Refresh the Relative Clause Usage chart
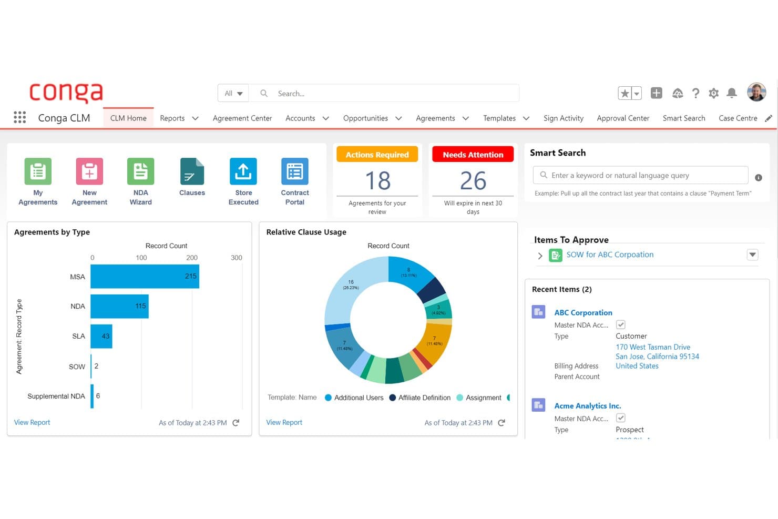This screenshot has height=519, width=778. click(501, 423)
